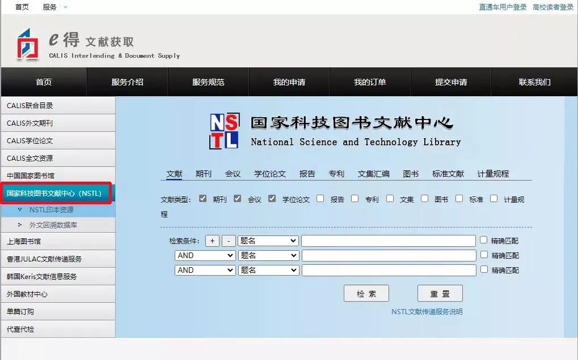Image resolution: width=578 pixels, height=360 pixels.
Task: Open 服务规范 in navigation bar
Action: [x=208, y=82]
